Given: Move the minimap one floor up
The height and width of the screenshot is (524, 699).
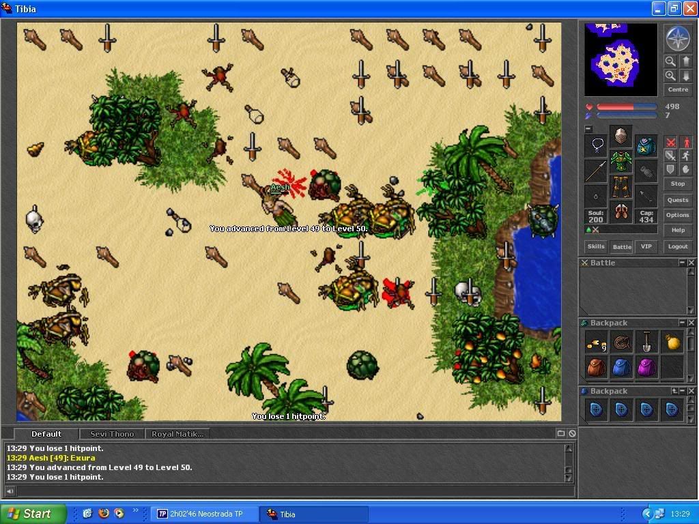Looking at the screenshot, I should click(x=685, y=61).
